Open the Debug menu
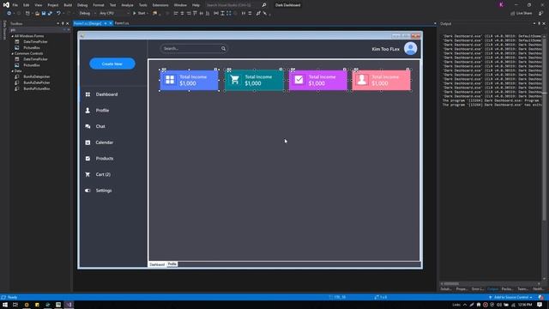 pos(82,5)
